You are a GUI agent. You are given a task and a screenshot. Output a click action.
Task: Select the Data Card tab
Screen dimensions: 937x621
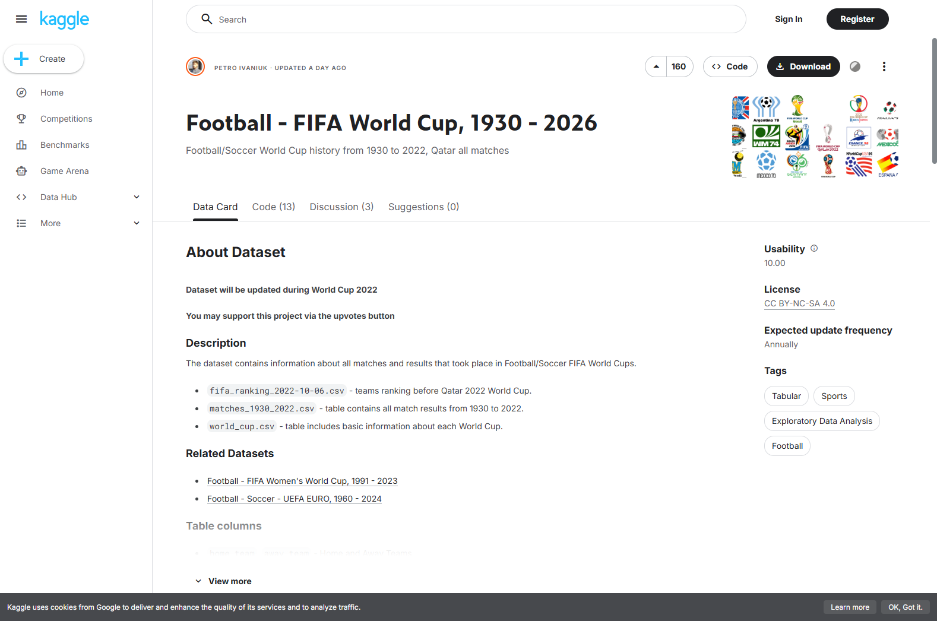pos(215,207)
